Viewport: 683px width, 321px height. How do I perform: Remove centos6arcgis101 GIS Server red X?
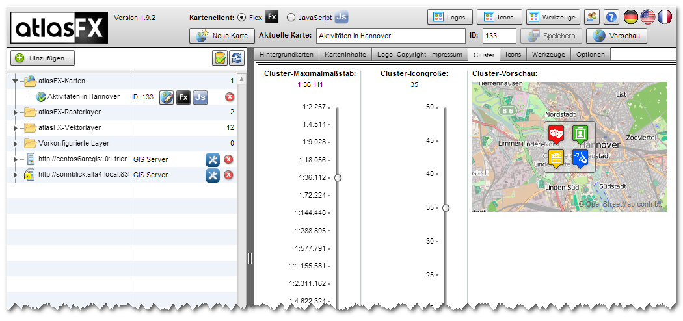228,160
